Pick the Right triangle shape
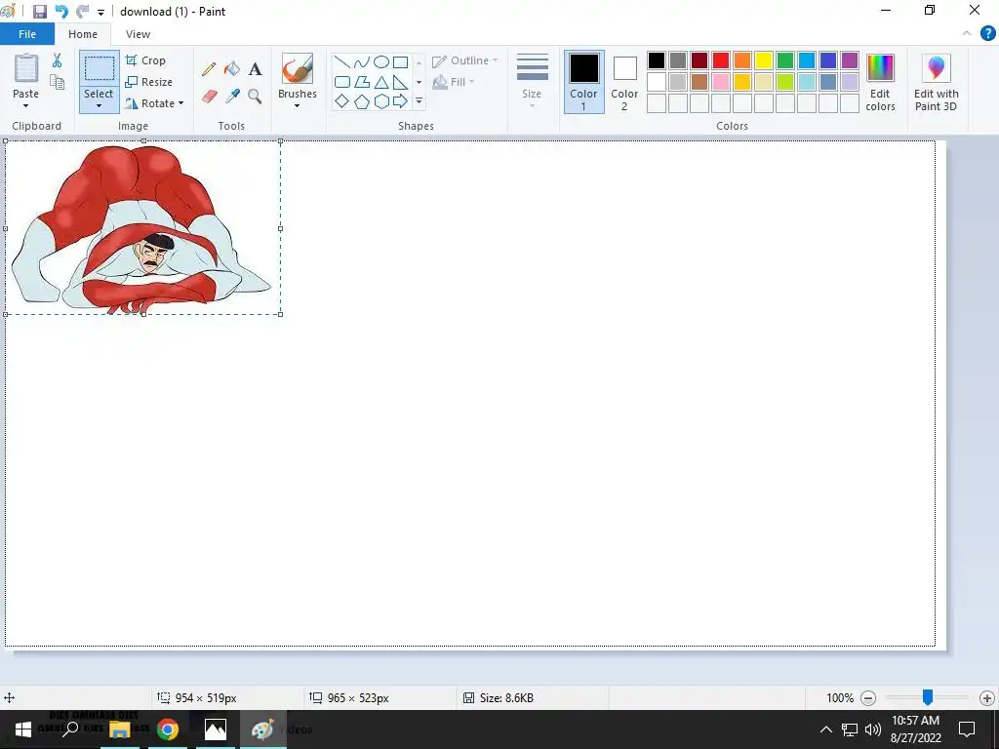This screenshot has width=999, height=749. [401, 82]
